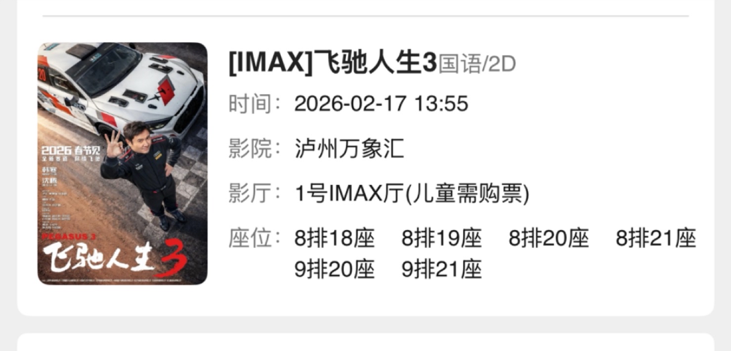Image resolution: width=731 pixels, height=351 pixels.
Task: Select seat 9排21座
Action: click(x=441, y=270)
